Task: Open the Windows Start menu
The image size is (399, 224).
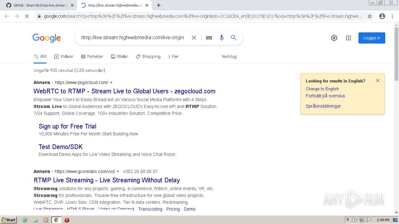Action: pos(8,220)
